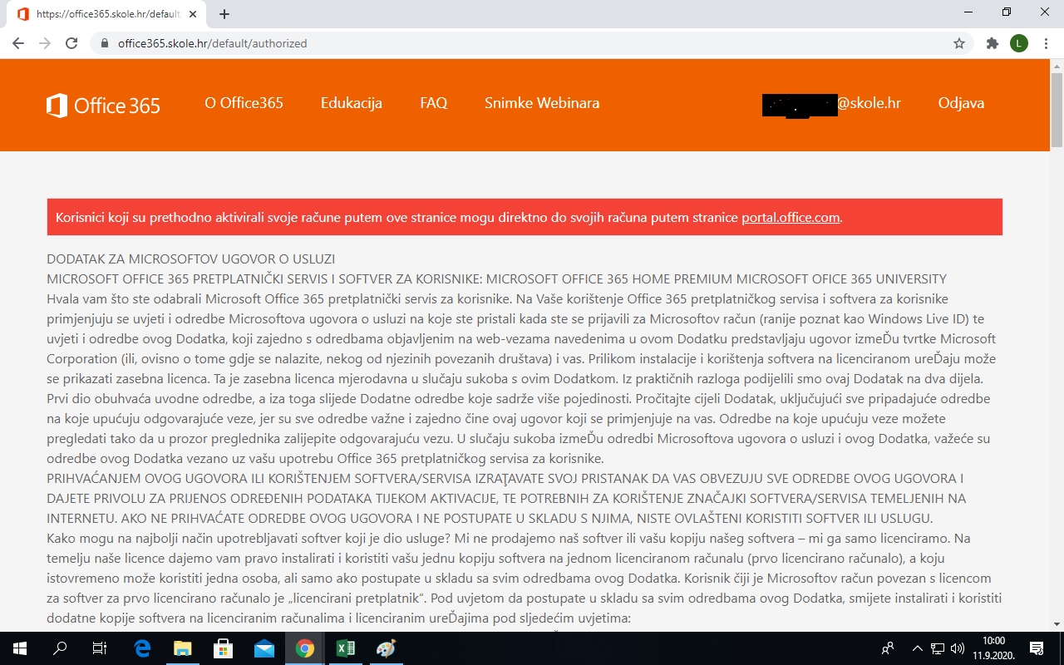Click the Office 365 logo

(103, 106)
